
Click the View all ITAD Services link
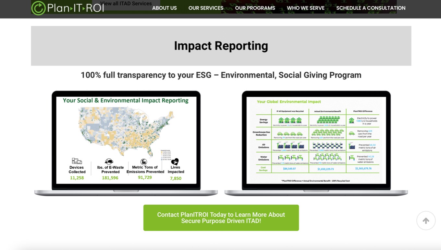coord(126,4)
